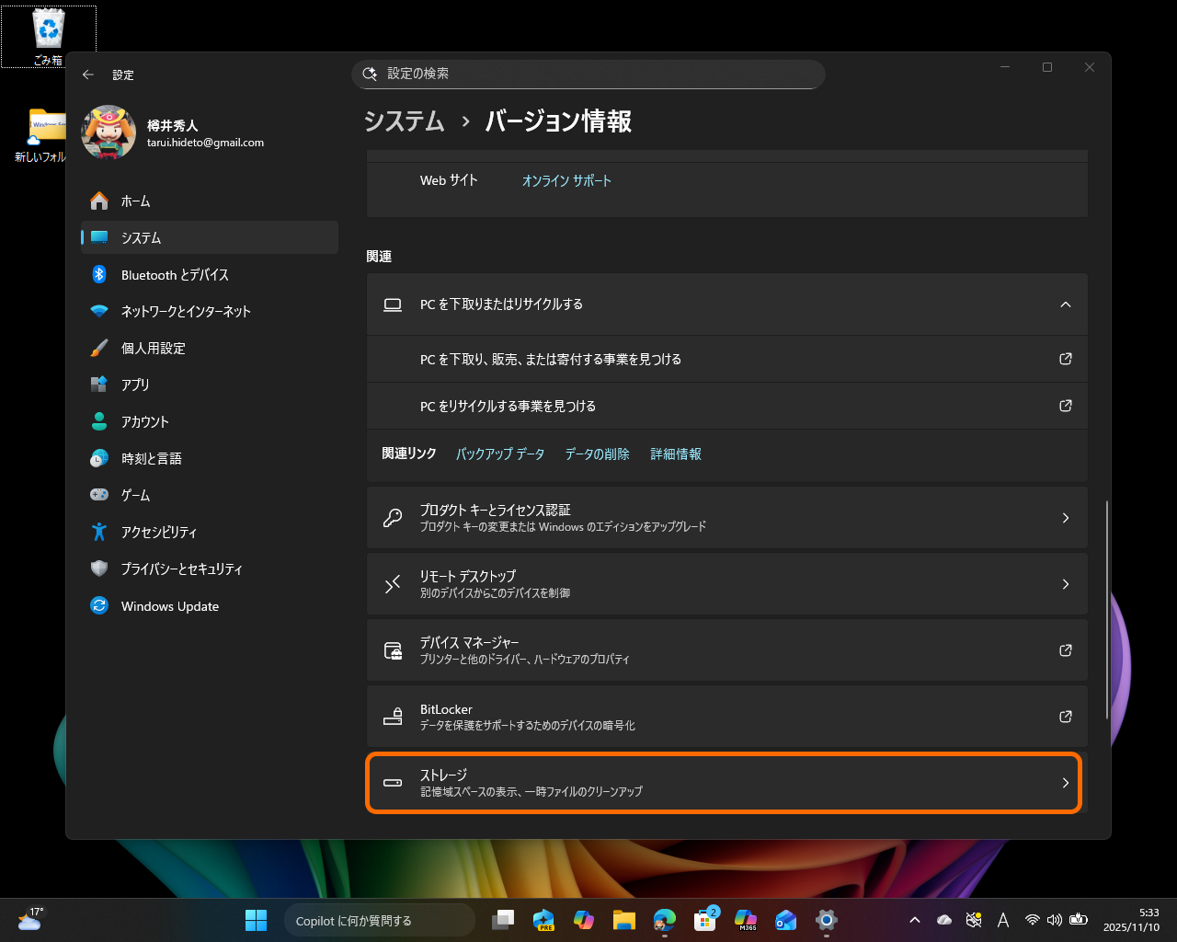Viewport: 1177px width, 942px height.
Task: Click the バージョン情報 page title
Action: point(558,121)
